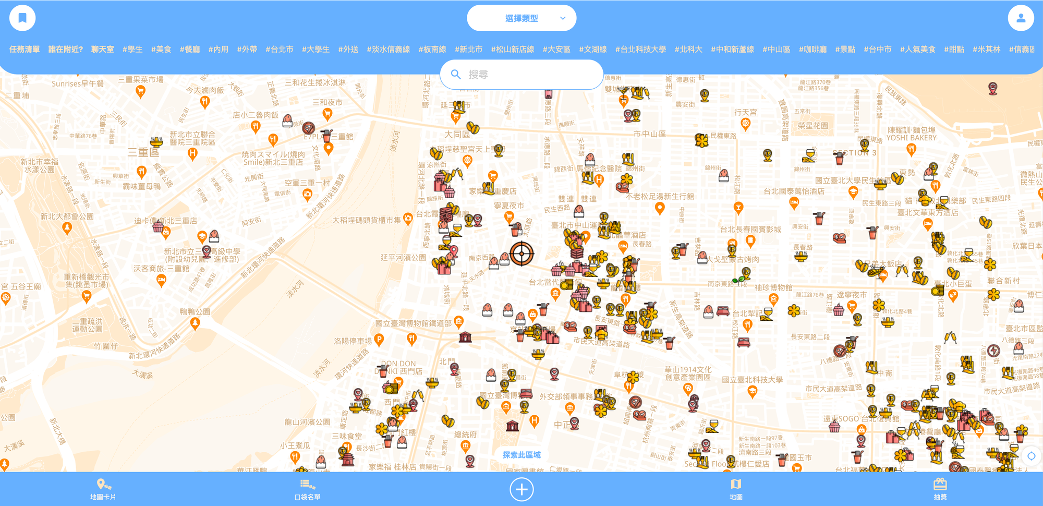Click the shopping marker at 寧夏夜市
Screen dimensions: 1043x506
point(509,217)
